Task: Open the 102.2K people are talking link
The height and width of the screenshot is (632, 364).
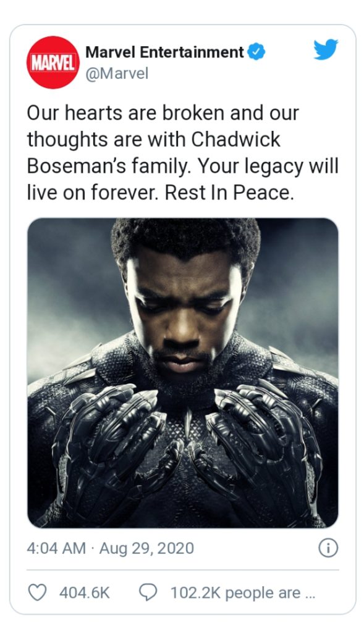Action: [242, 593]
